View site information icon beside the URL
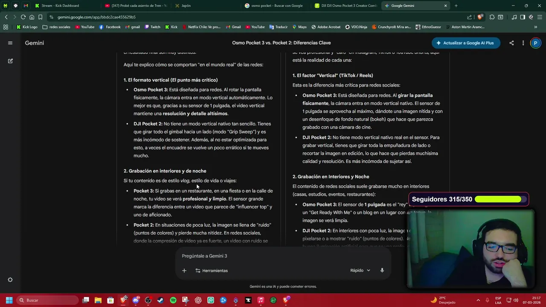546x307 pixels. 51,17
